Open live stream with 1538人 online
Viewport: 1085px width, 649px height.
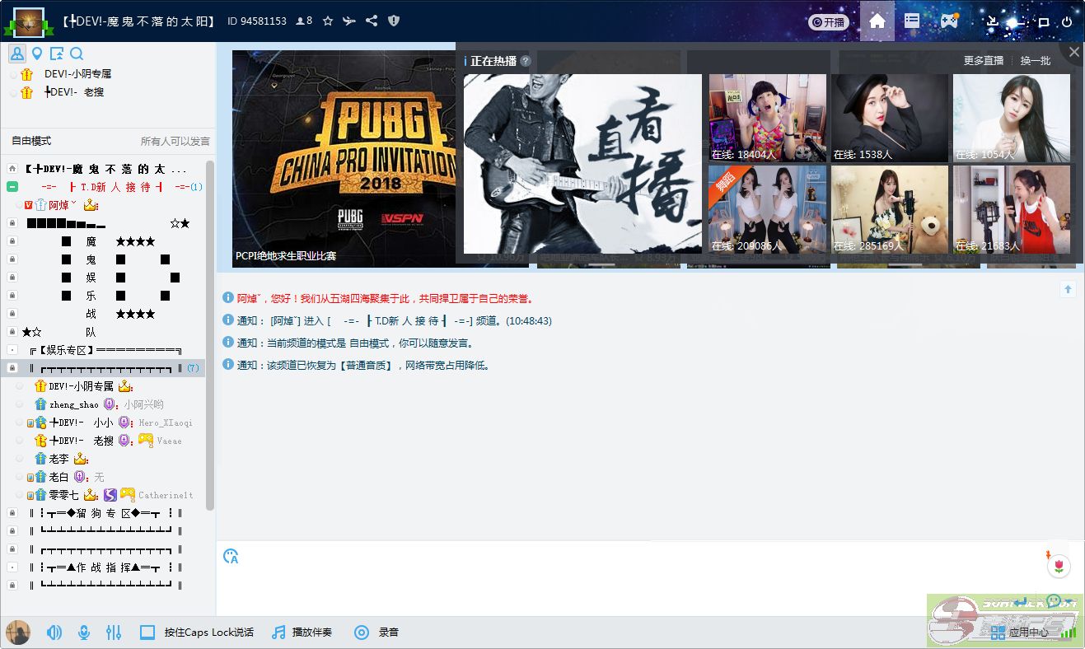(x=890, y=118)
